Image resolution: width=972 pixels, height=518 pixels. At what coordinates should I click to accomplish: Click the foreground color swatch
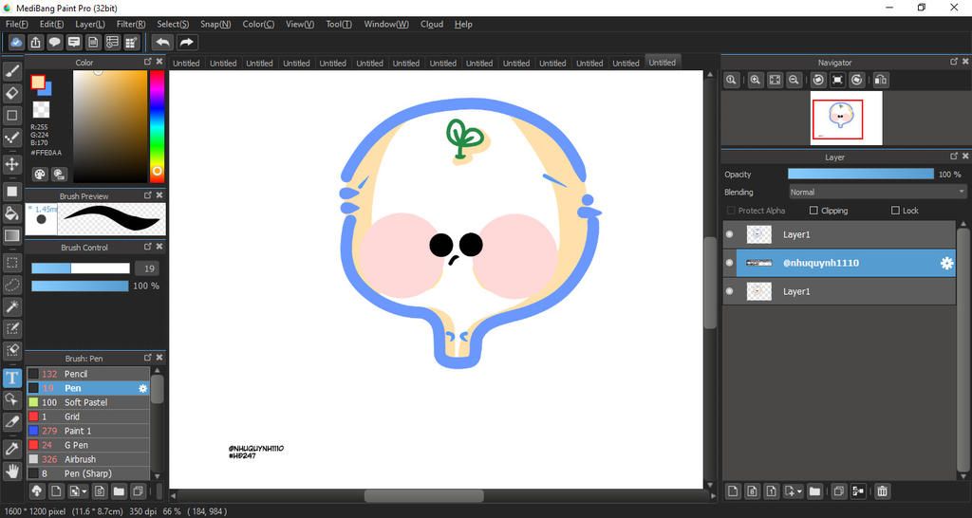click(x=38, y=83)
